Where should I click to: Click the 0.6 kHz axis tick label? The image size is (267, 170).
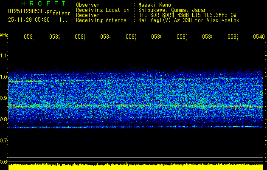click(3, 161)
